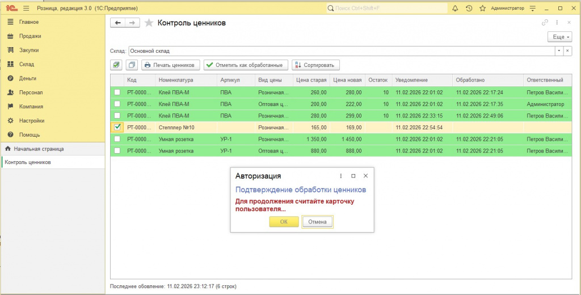581x295 pixels.
Task: Open the history clock icon
Action: point(469,8)
